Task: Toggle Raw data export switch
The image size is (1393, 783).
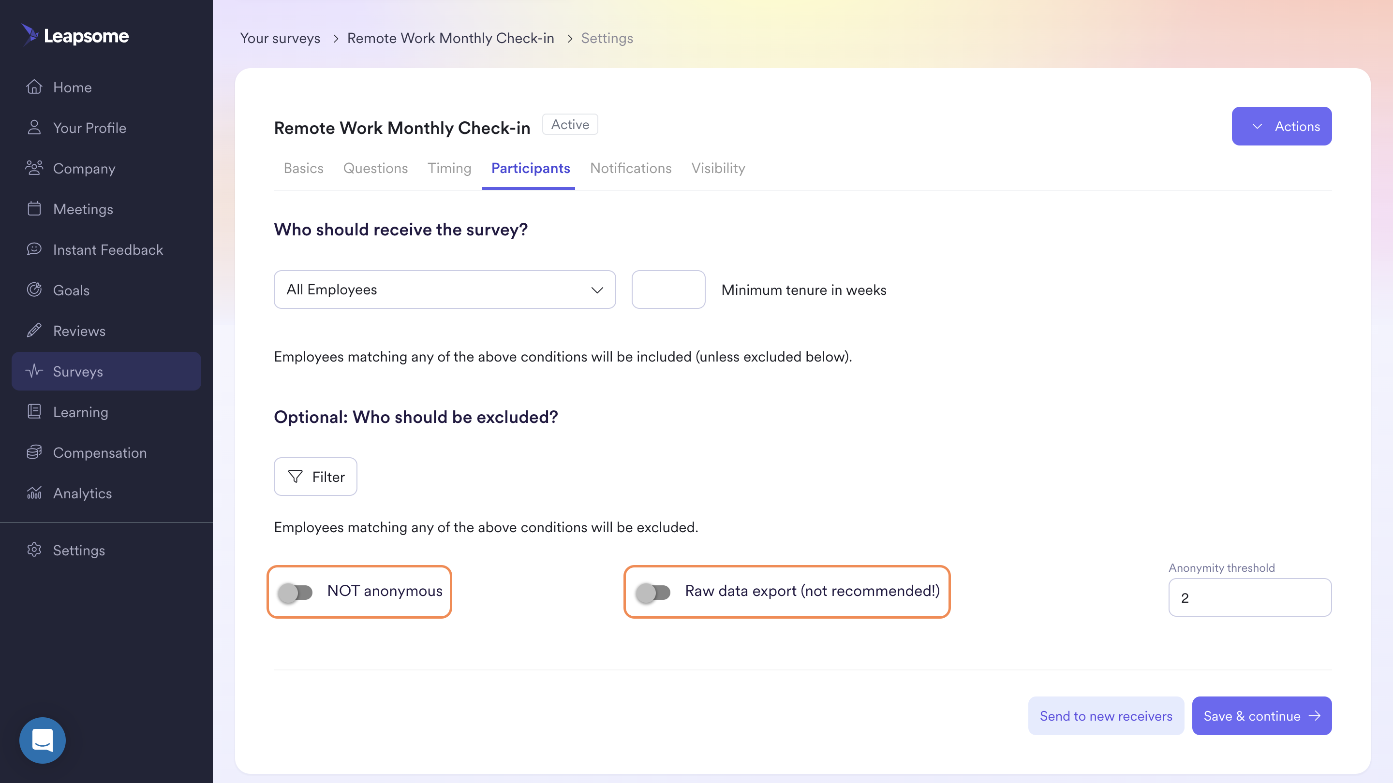Action: (653, 593)
